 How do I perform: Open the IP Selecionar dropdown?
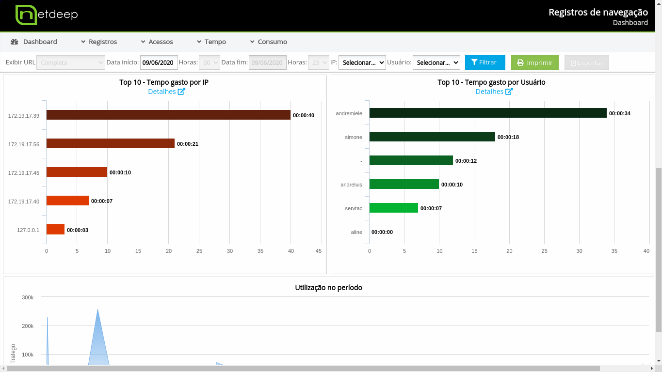pyautogui.click(x=362, y=62)
